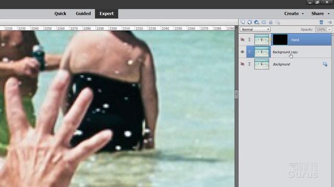Create a new layer
Viewport: 334px width, 187px height.
point(243,22)
